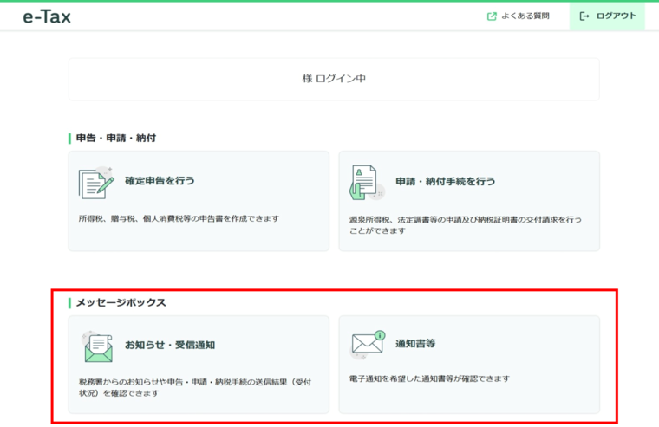Click the open envelope letter icon
659x427 pixels.
pos(97,346)
